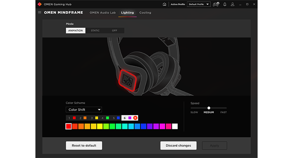Pick the pure blue palette swatch
Viewport: 293px width, 158px height.
tap(143, 126)
